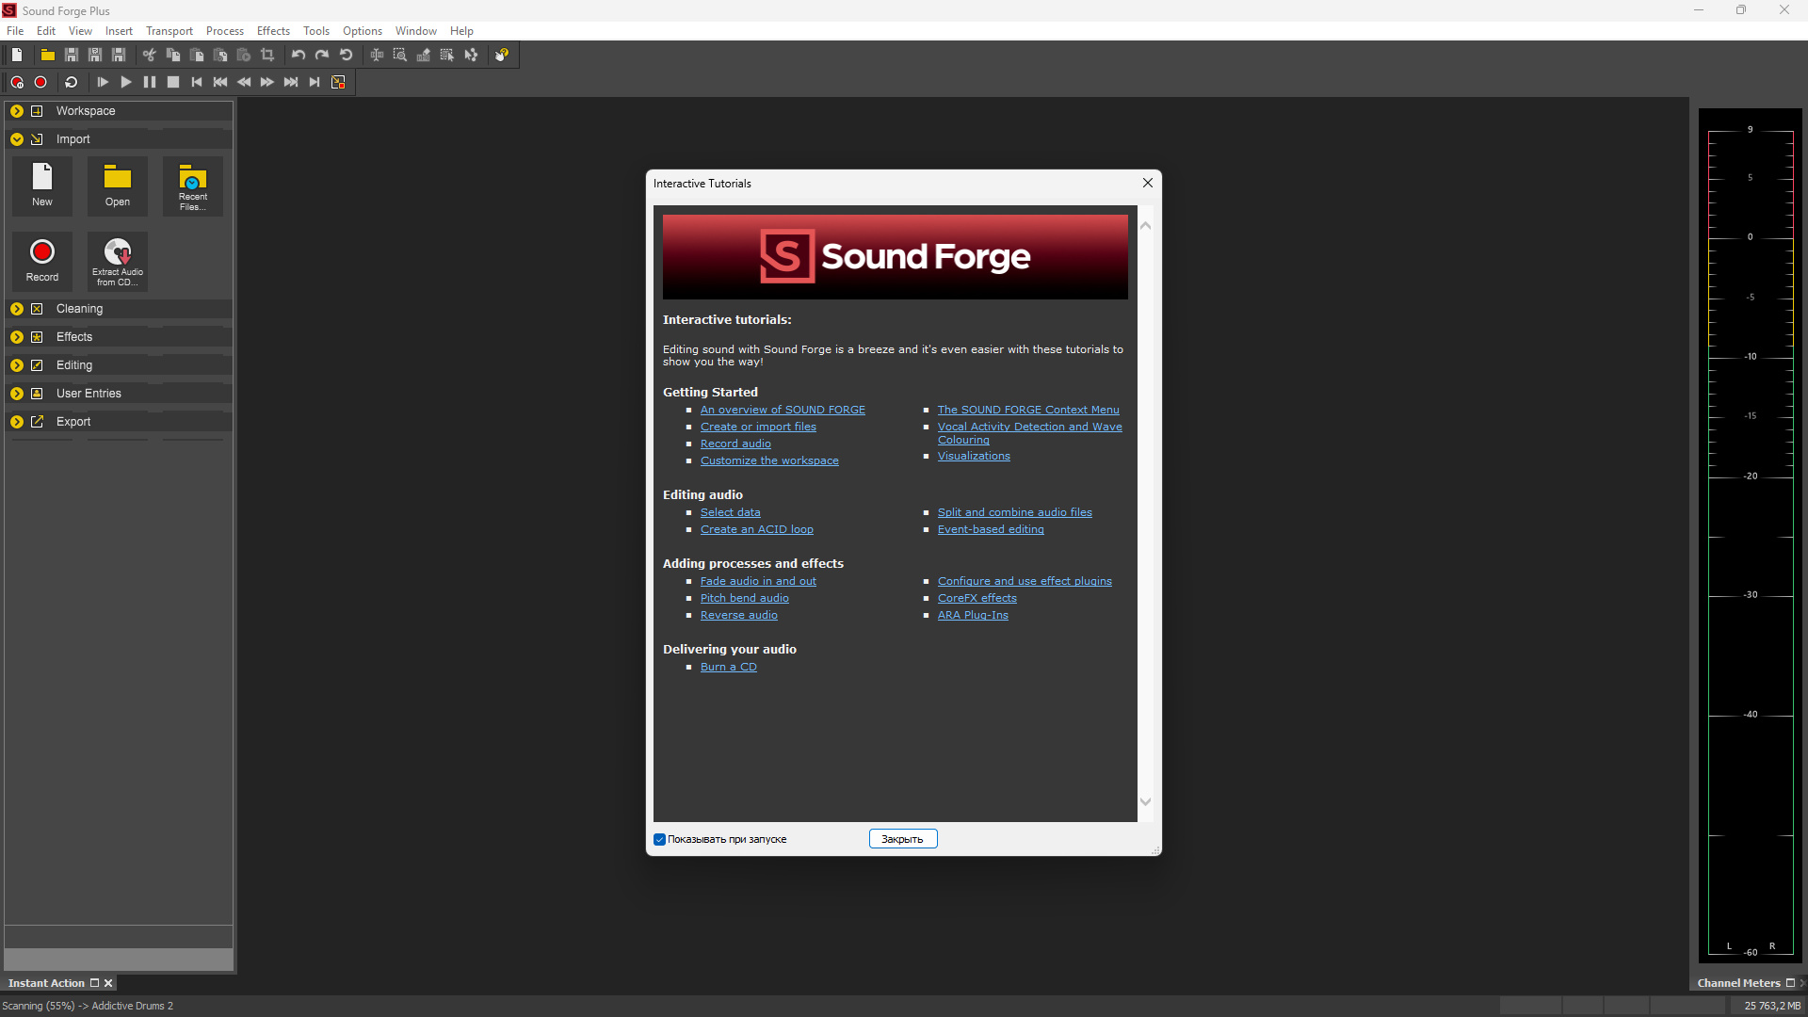The height and width of the screenshot is (1017, 1808).
Task: Toggle float on Instant Action panel
Action: click(x=94, y=983)
